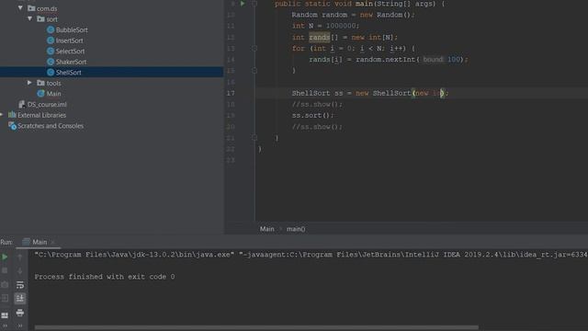Click line number 17 in gutter
The width and height of the screenshot is (588, 331).
pyautogui.click(x=231, y=93)
